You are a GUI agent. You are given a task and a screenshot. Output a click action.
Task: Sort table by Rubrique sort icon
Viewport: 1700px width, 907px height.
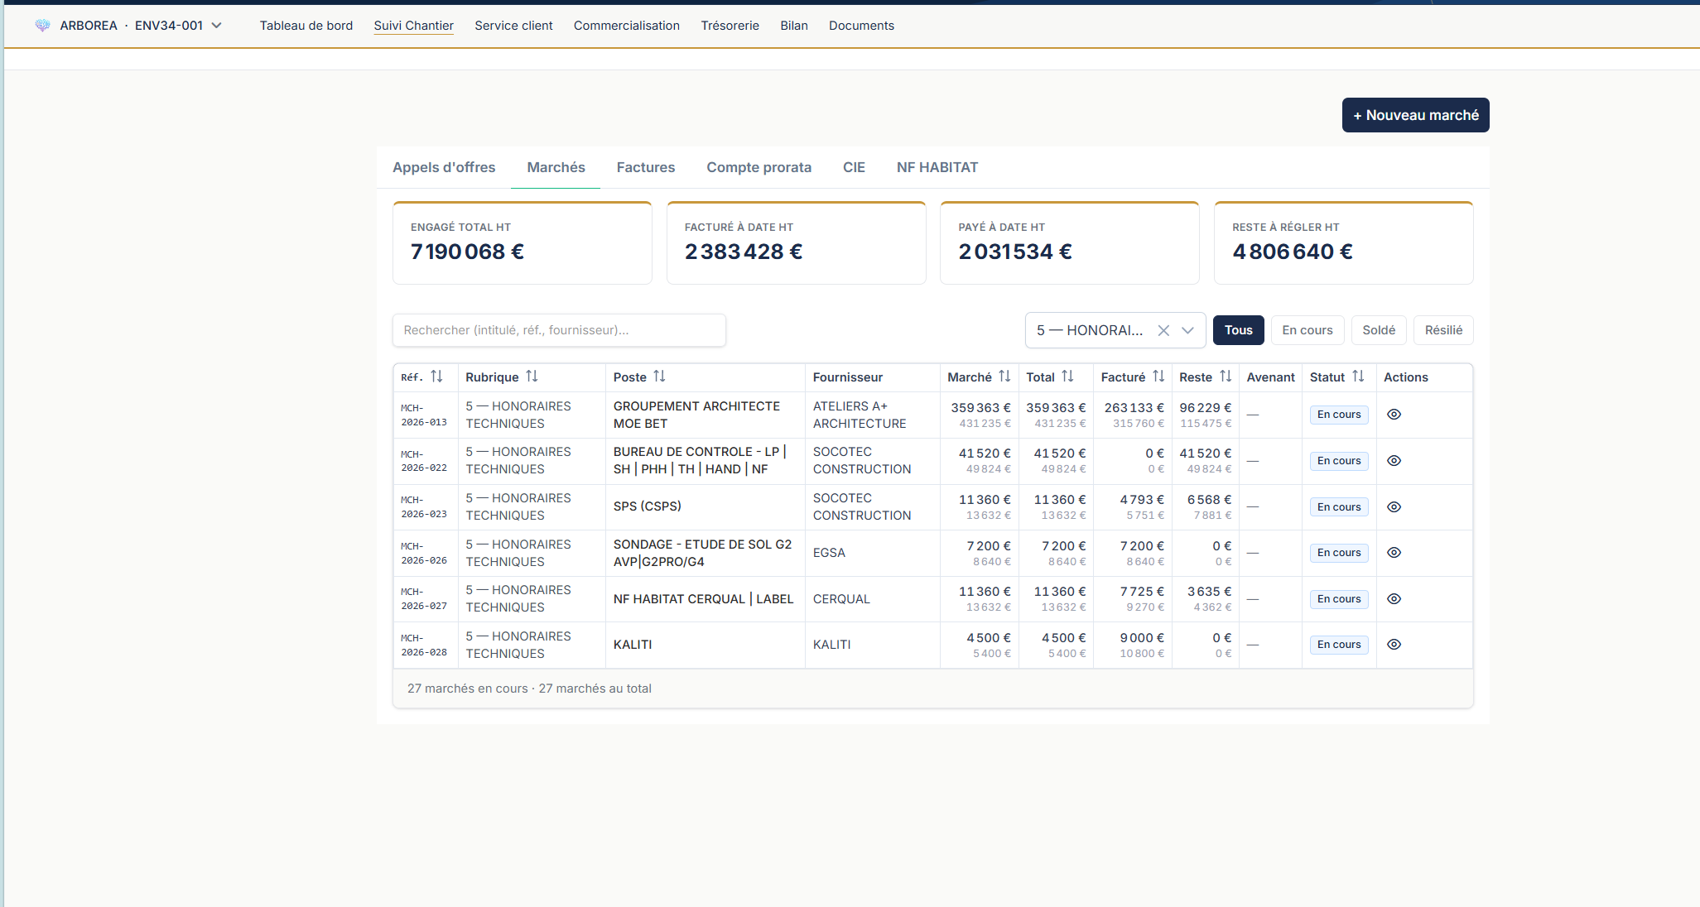(532, 377)
